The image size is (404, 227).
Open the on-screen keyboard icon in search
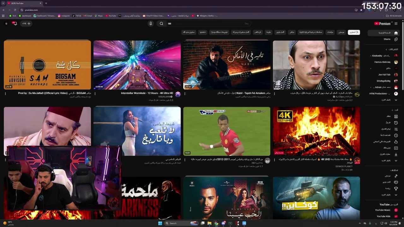(169, 24)
